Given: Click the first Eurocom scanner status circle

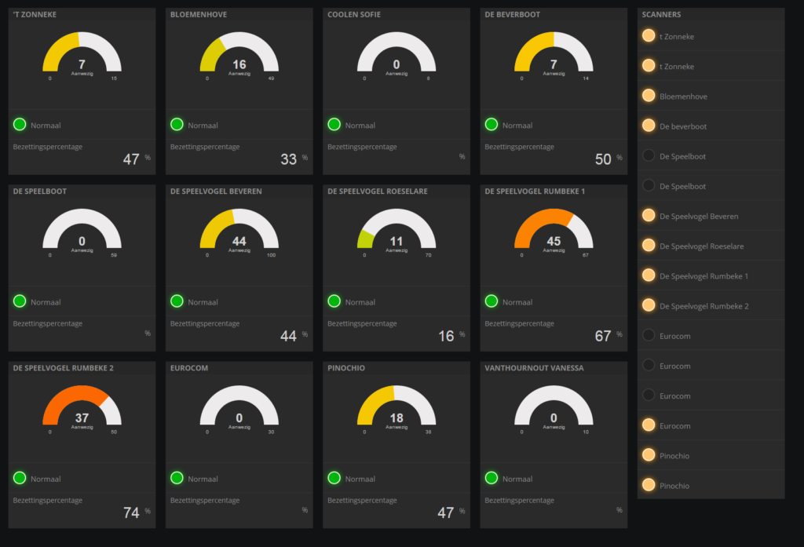Looking at the screenshot, I should 649,335.
